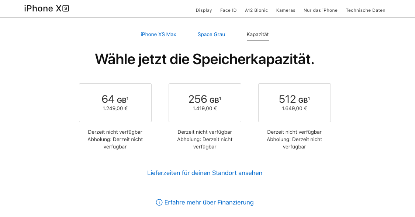Go back to iPhone XS Max step

coord(158,34)
